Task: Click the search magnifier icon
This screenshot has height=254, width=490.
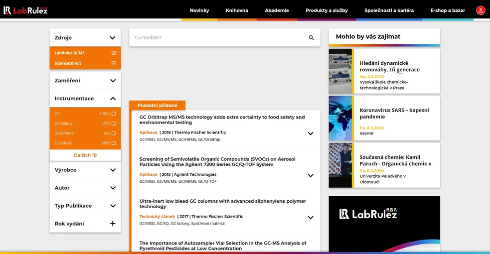Action: coord(311,38)
